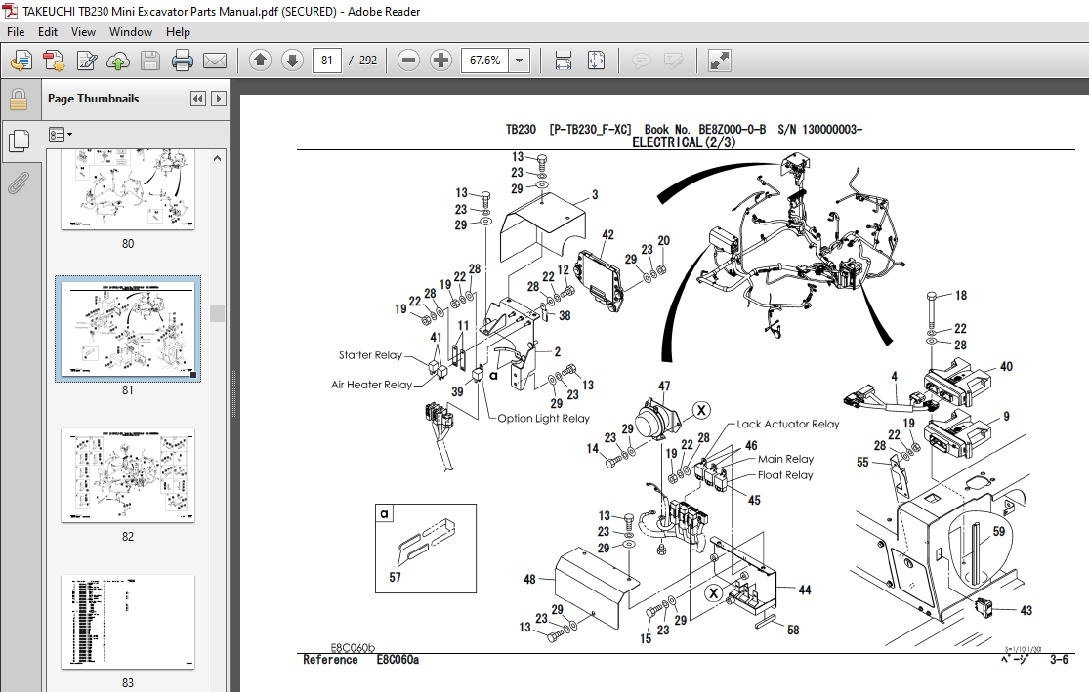Click the read mode expand icon

pyautogui.click(x=719, y=61)
